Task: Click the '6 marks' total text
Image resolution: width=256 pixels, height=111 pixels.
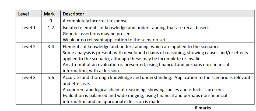Action: [203, 108]
